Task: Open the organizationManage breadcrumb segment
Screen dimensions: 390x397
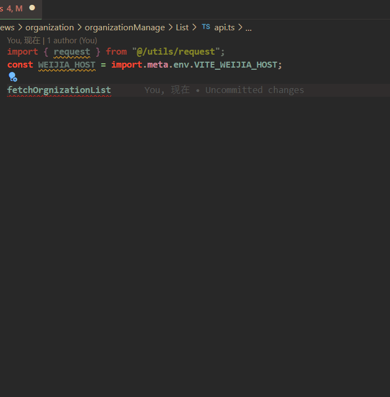Action: tap(125, 28)
